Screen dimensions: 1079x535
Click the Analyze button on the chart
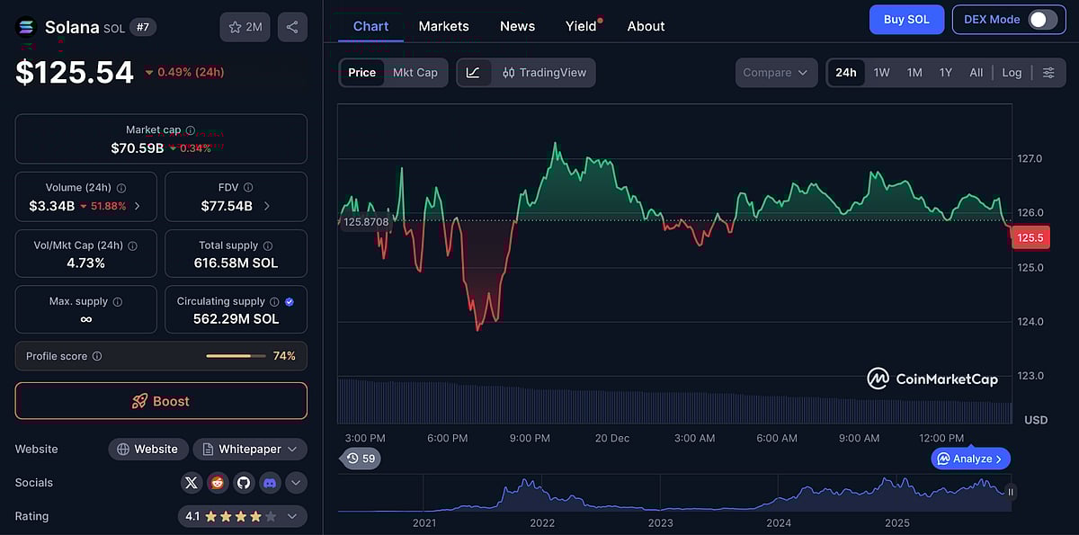tap(970, 458)
